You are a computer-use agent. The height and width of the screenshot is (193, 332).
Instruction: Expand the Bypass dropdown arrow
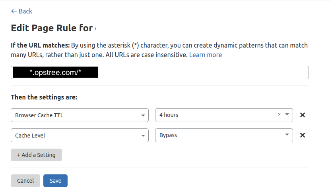coord(287,135)
